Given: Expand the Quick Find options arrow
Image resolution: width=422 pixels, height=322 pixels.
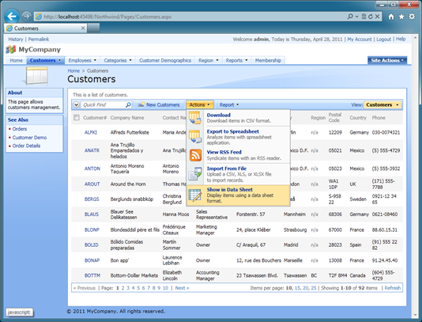Looking at the screenshot, I should click(x=76, y=104).
